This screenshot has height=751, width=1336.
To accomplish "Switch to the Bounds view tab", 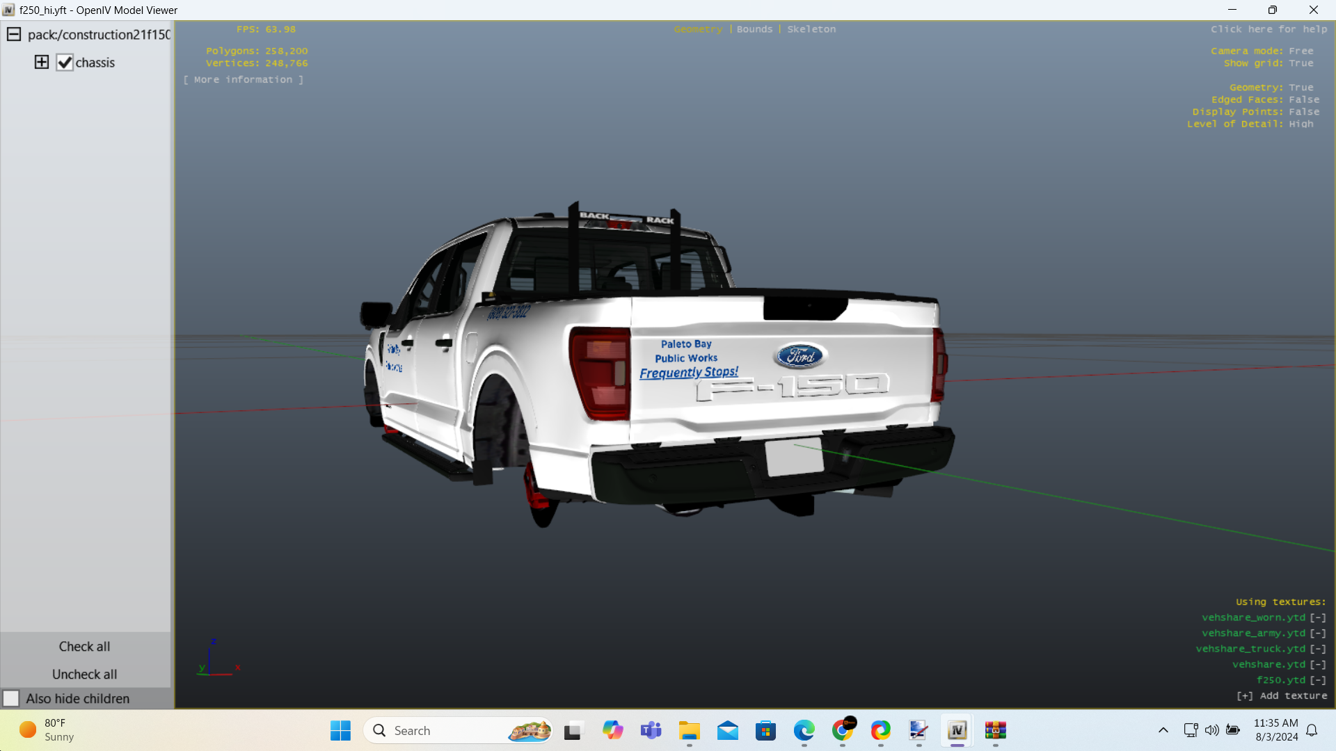I will (754, 29).
